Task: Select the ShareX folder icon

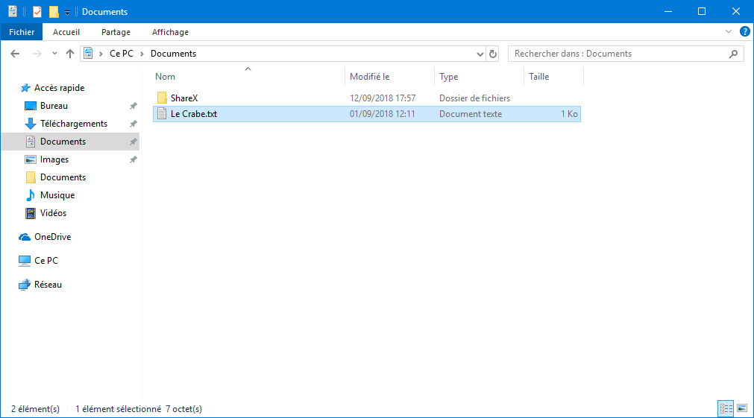Action: pyautogui.click(x=162, y=98)
